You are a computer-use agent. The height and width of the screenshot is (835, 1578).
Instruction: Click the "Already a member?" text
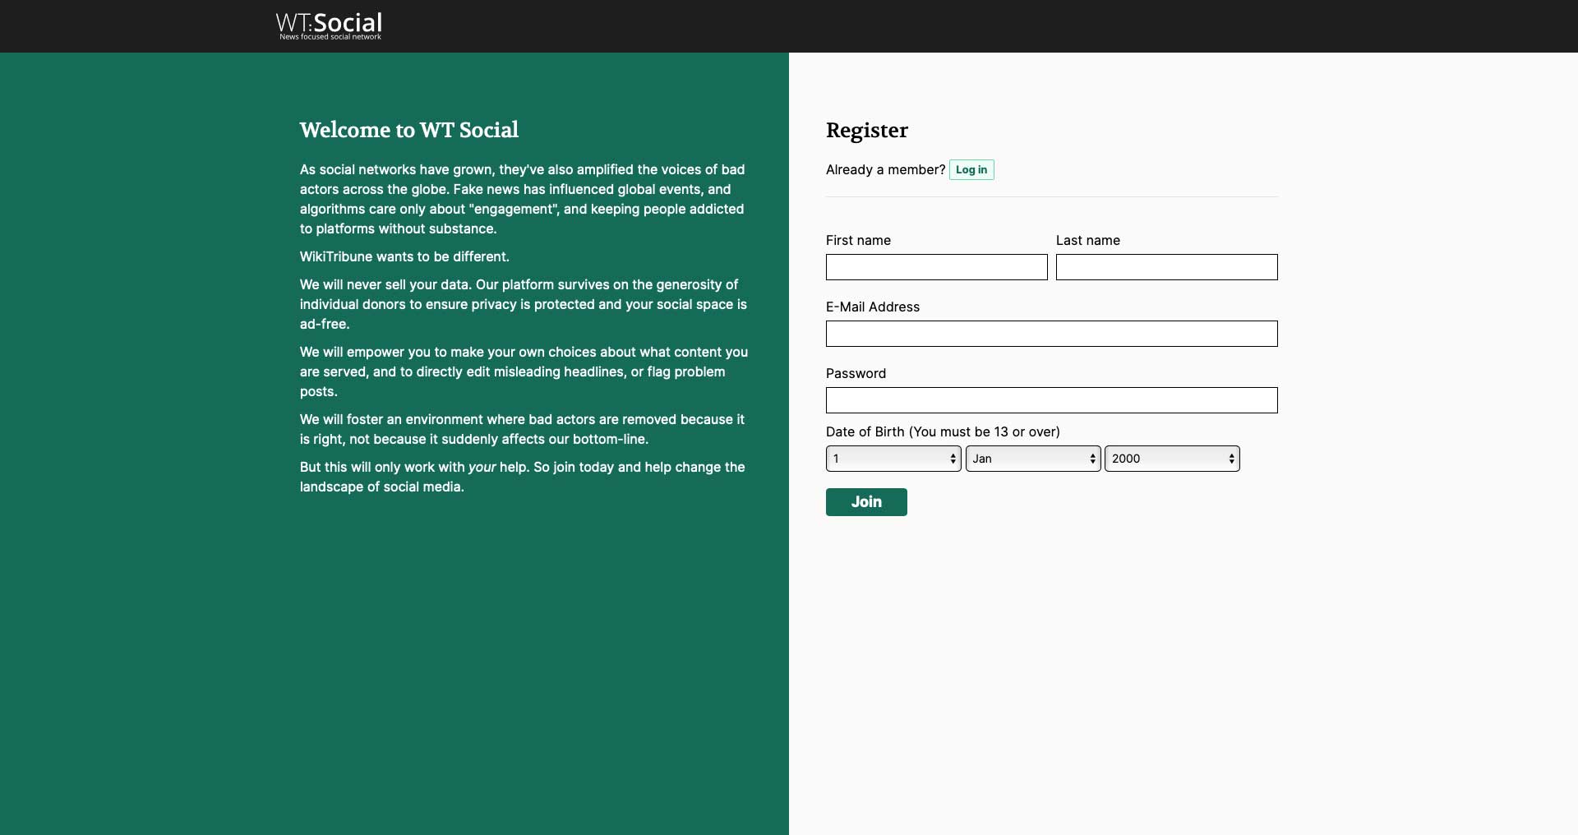[x=885, y=170]
